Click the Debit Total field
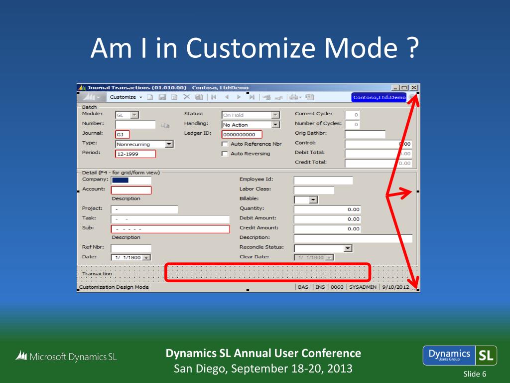The height and width of the screenshot is (383, 510). tap(379, 154)
